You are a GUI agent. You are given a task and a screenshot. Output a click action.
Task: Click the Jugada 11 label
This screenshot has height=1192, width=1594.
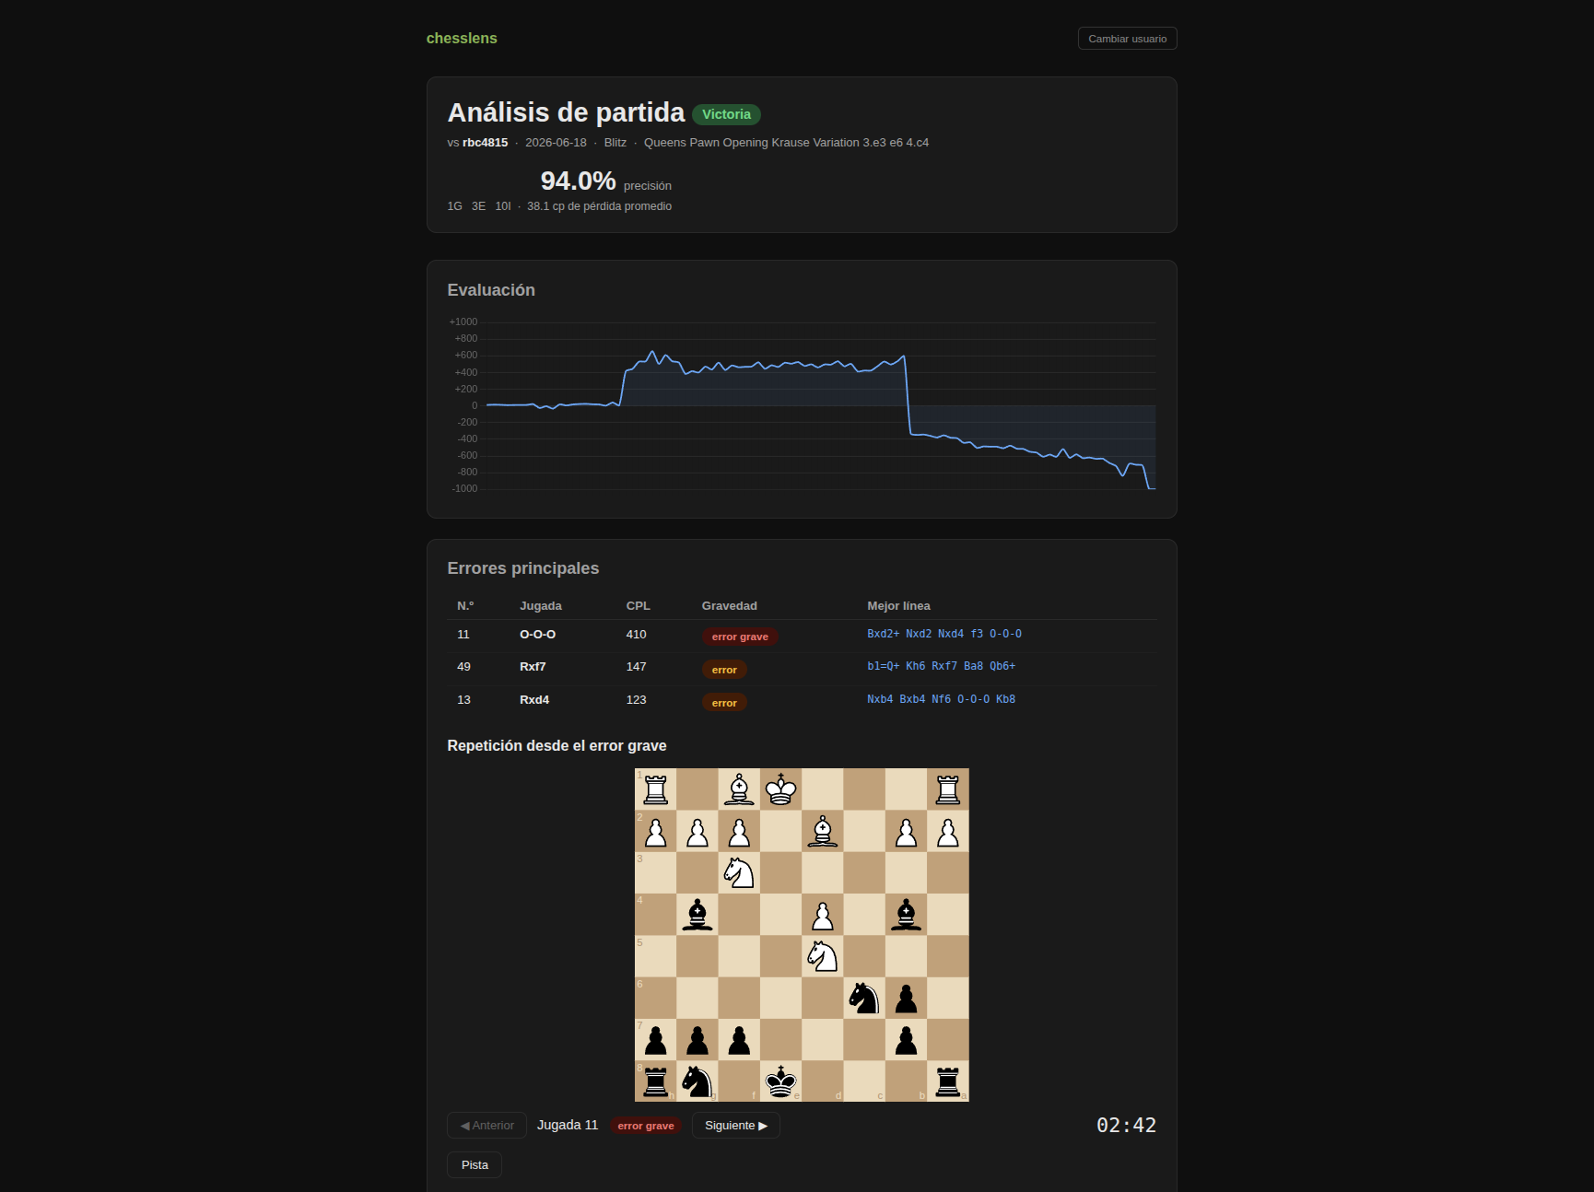pos(568,1126)
